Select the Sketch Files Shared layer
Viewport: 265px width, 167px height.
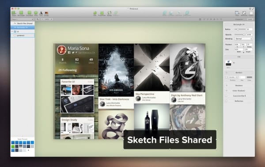point(23,23)
